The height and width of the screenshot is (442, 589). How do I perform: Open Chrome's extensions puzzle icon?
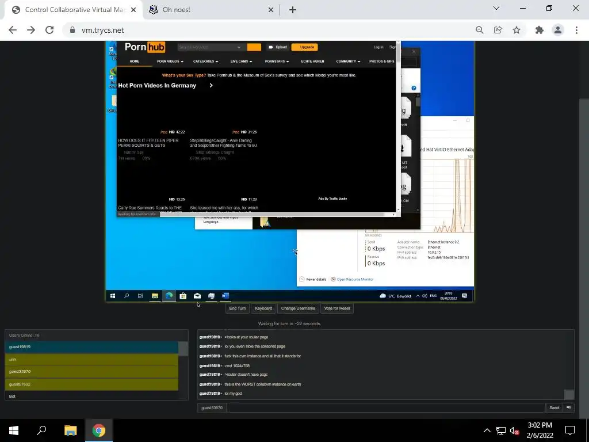540,30
